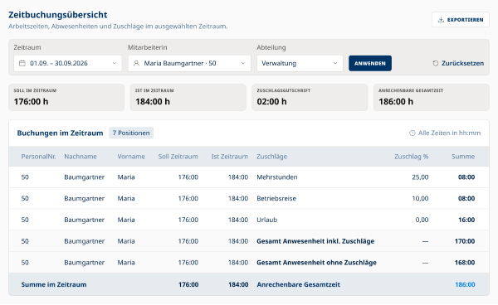The height and width of the screenshot is (305, 498).
Task: Select Gesamt Anwesenheit ohne Zuschläge cell
Action: (317, 263)
